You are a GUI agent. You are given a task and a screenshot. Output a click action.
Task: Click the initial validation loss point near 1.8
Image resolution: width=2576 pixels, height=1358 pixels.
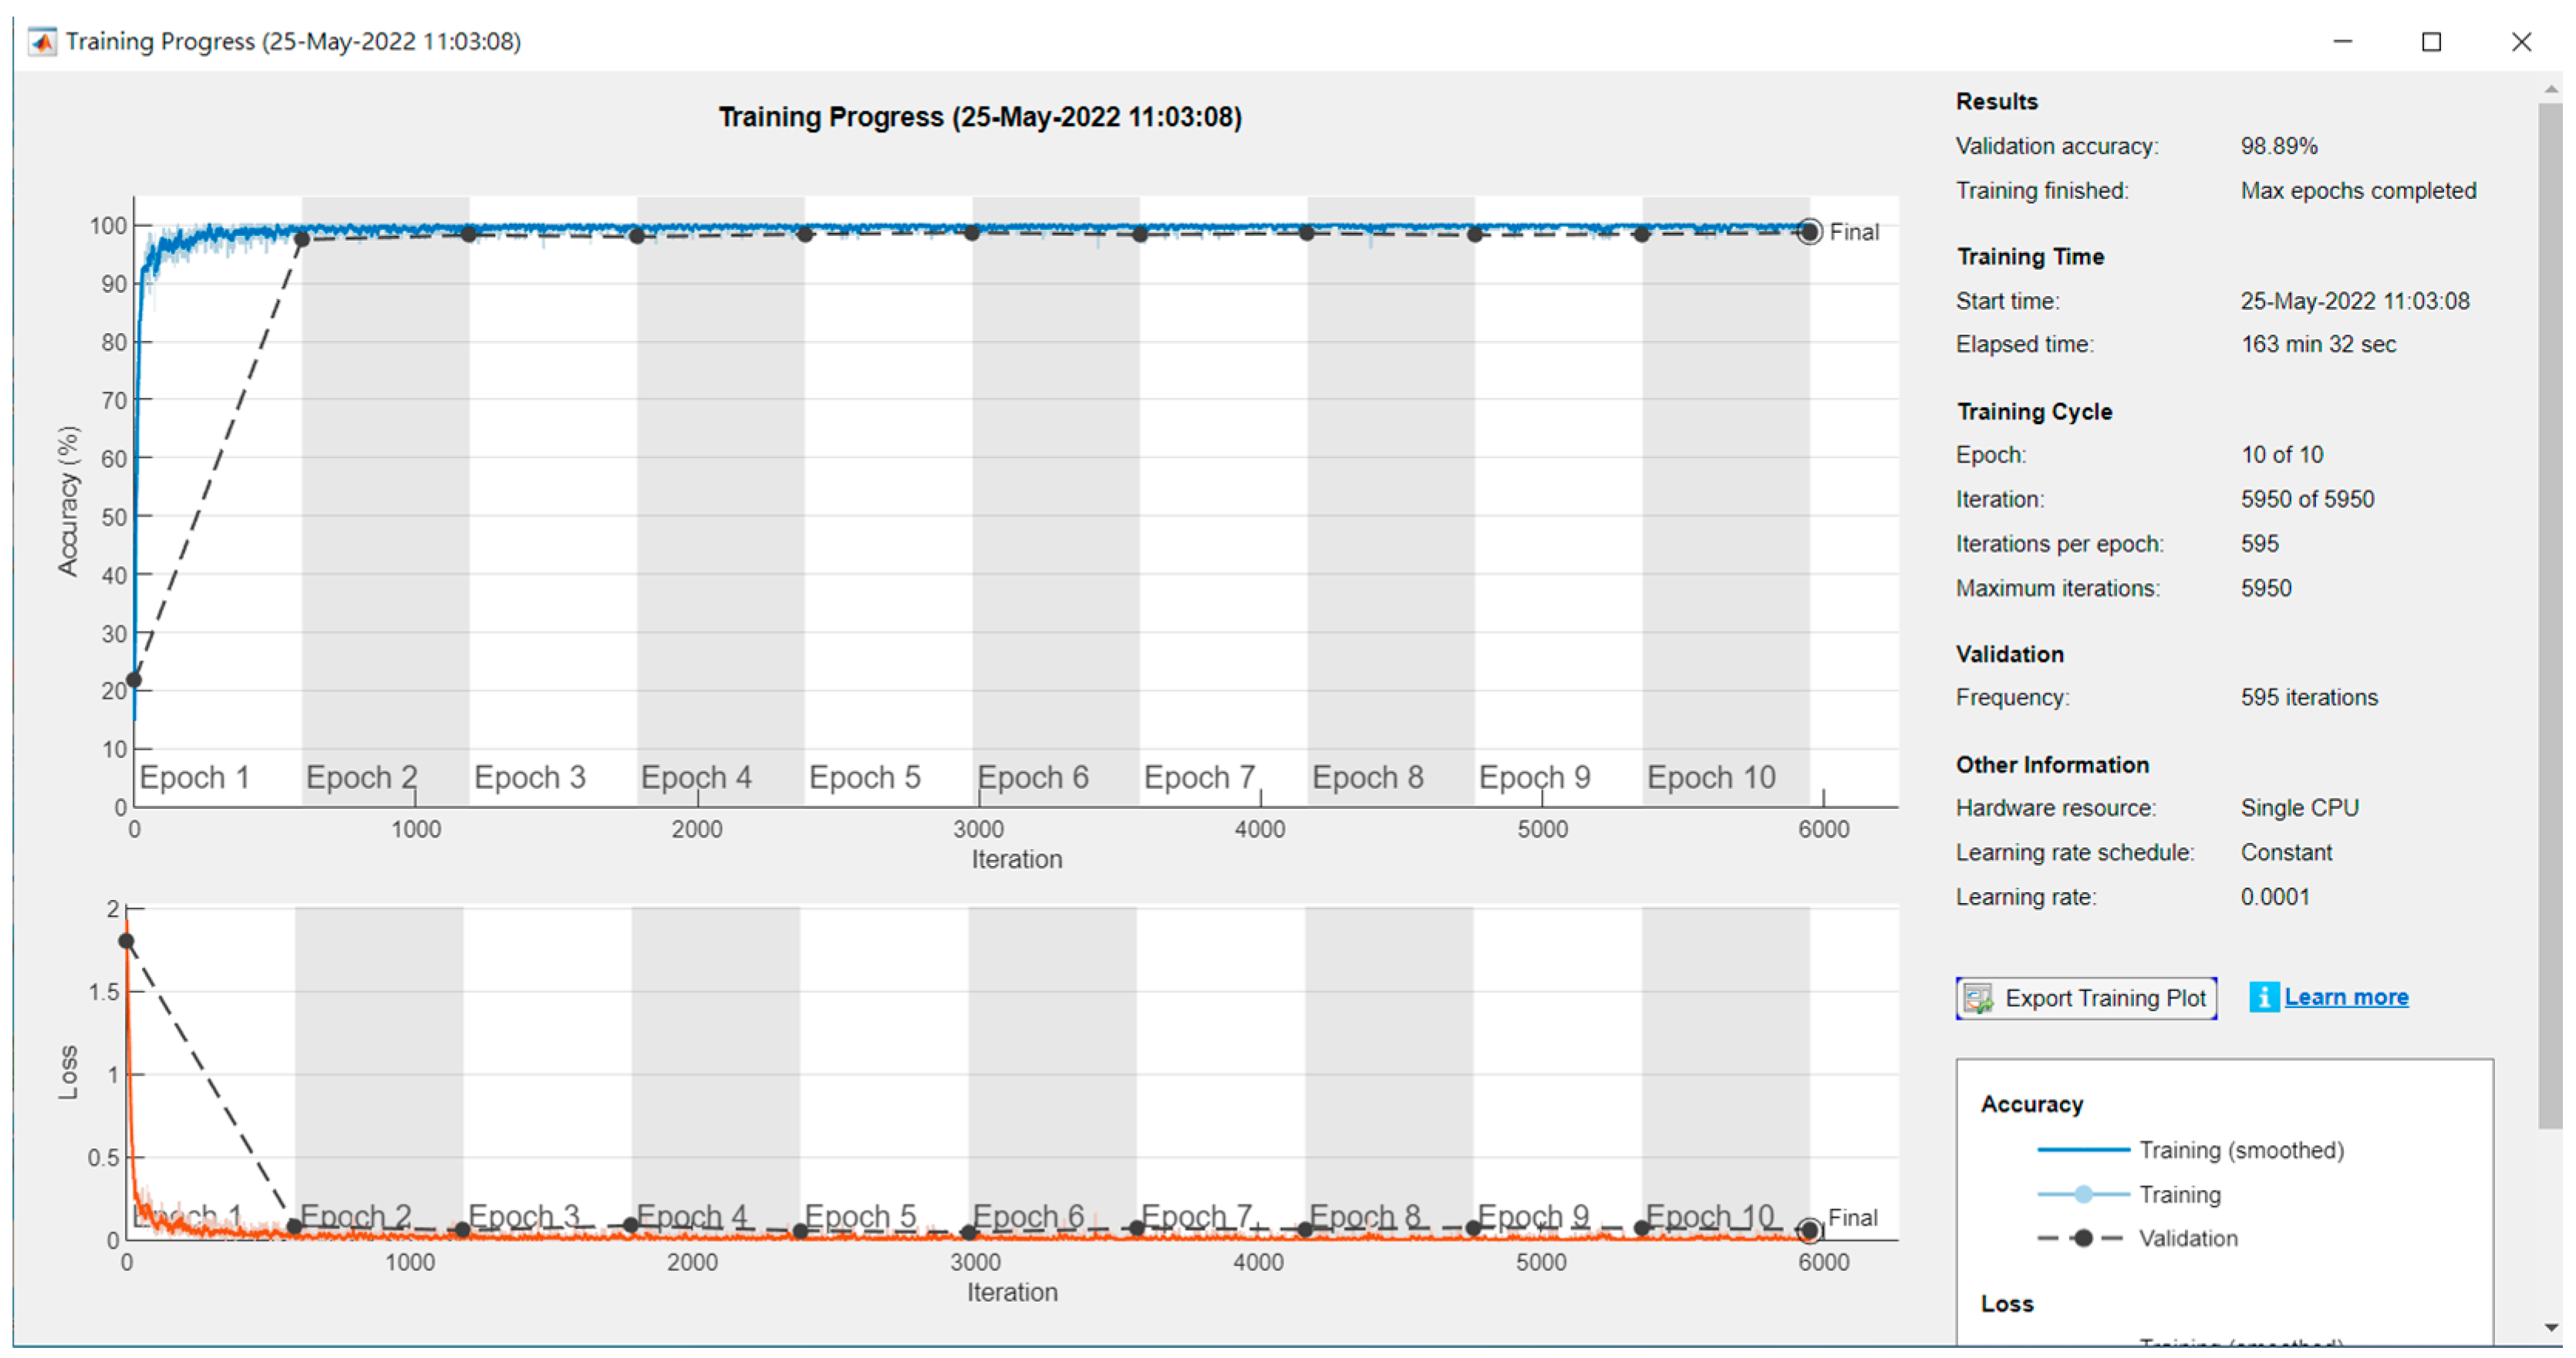pos(127,941)
